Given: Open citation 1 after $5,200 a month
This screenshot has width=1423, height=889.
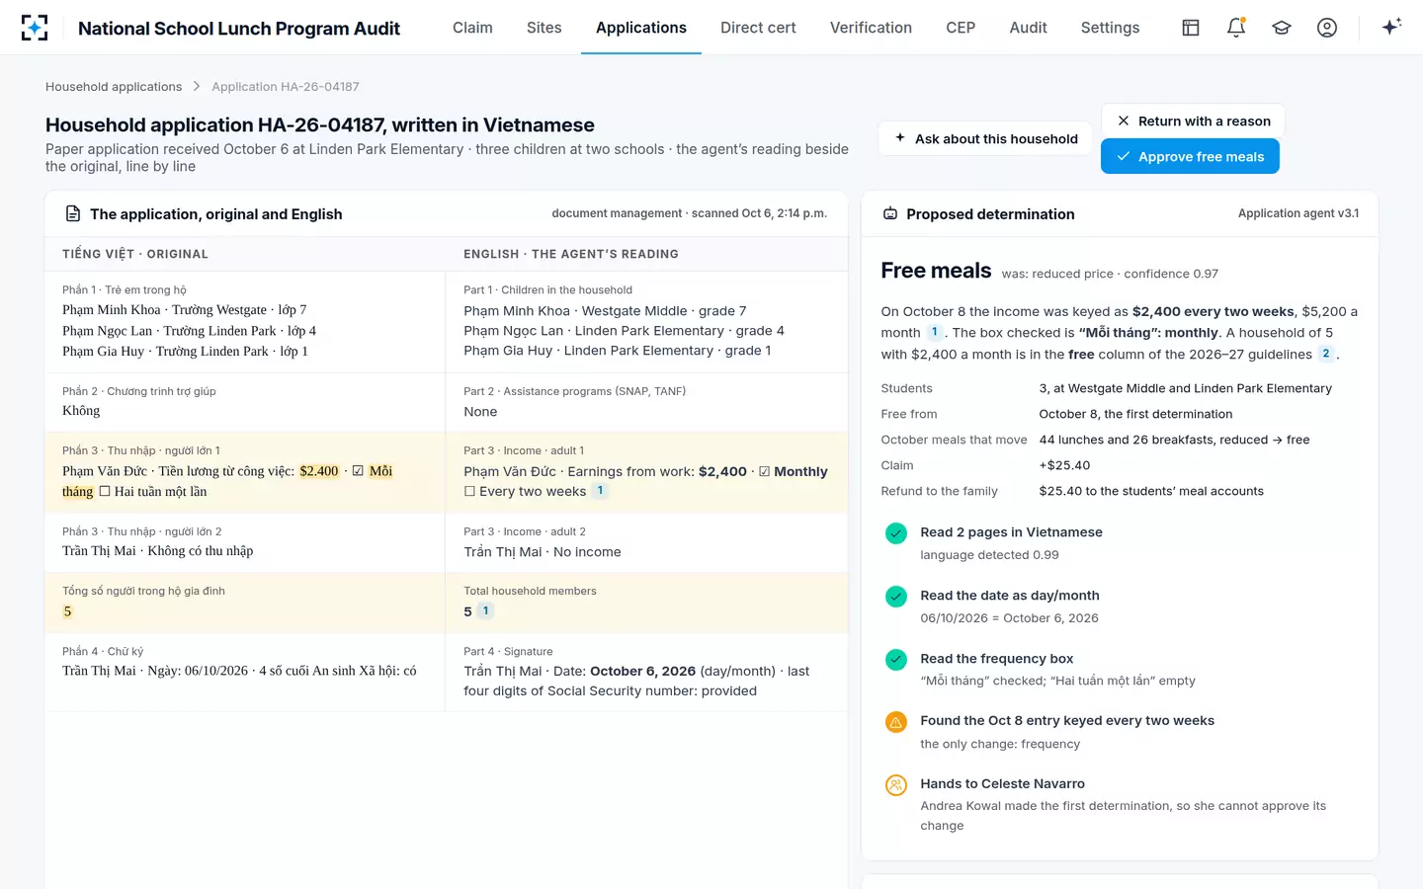Looking at the screenshot, I should (934, 333).
